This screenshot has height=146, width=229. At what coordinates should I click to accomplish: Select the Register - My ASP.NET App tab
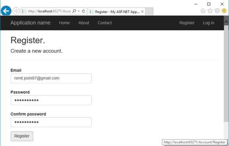pos(117,11)
